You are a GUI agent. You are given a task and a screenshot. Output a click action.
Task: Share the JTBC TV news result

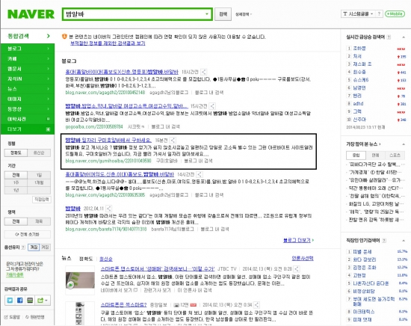click(297, 268)
